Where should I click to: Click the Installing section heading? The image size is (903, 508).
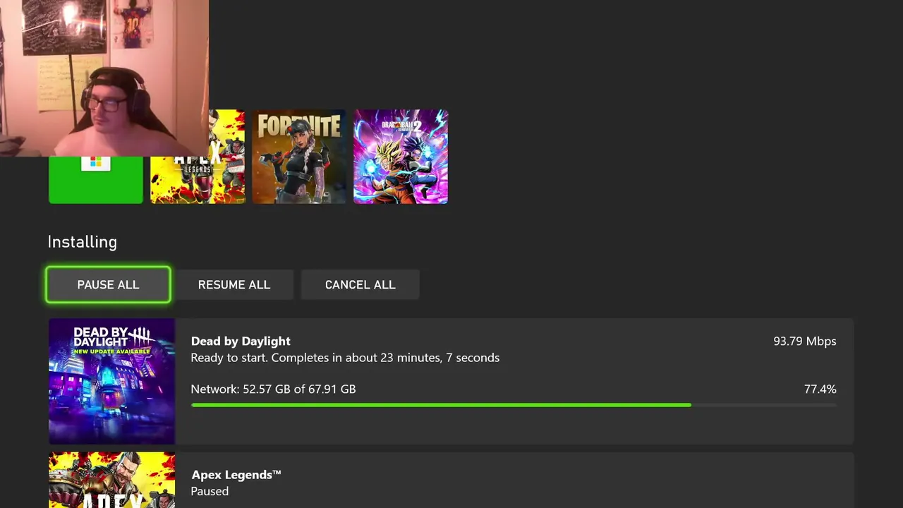click(83, 241)
